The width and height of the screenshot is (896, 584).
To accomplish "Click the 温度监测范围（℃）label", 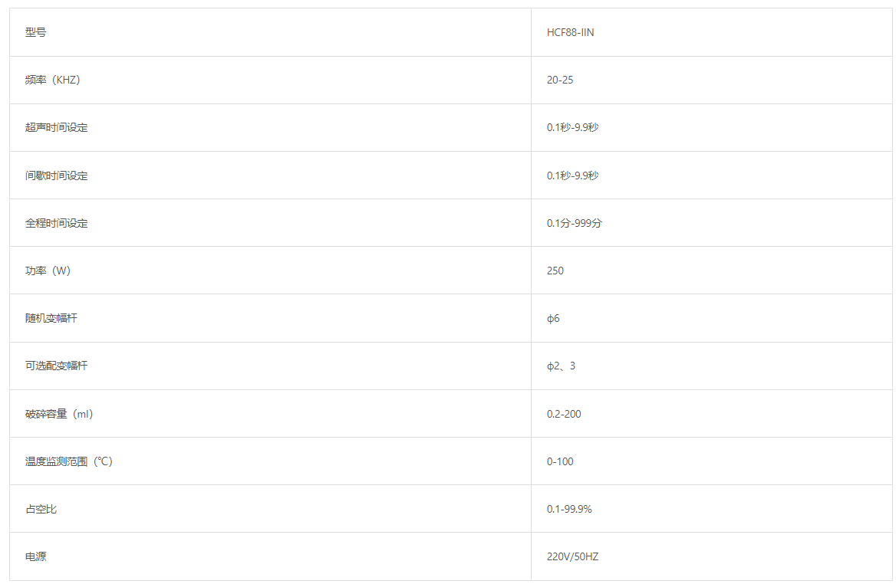I will [x=69, y=461].
